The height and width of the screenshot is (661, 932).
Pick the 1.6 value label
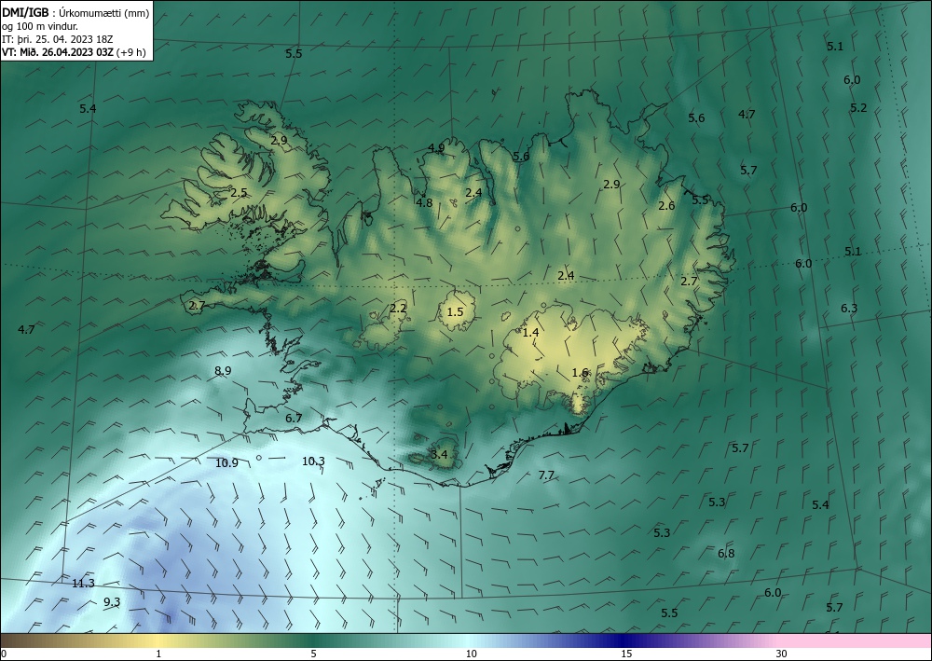(x=580, y=373)
